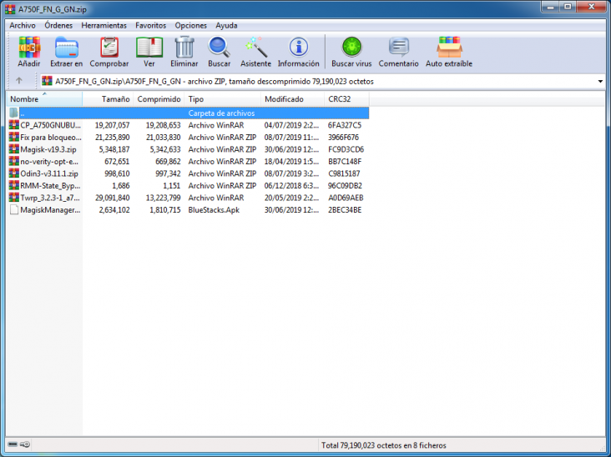
Task: Open the Ayuda menu
Action: [226, 25]
